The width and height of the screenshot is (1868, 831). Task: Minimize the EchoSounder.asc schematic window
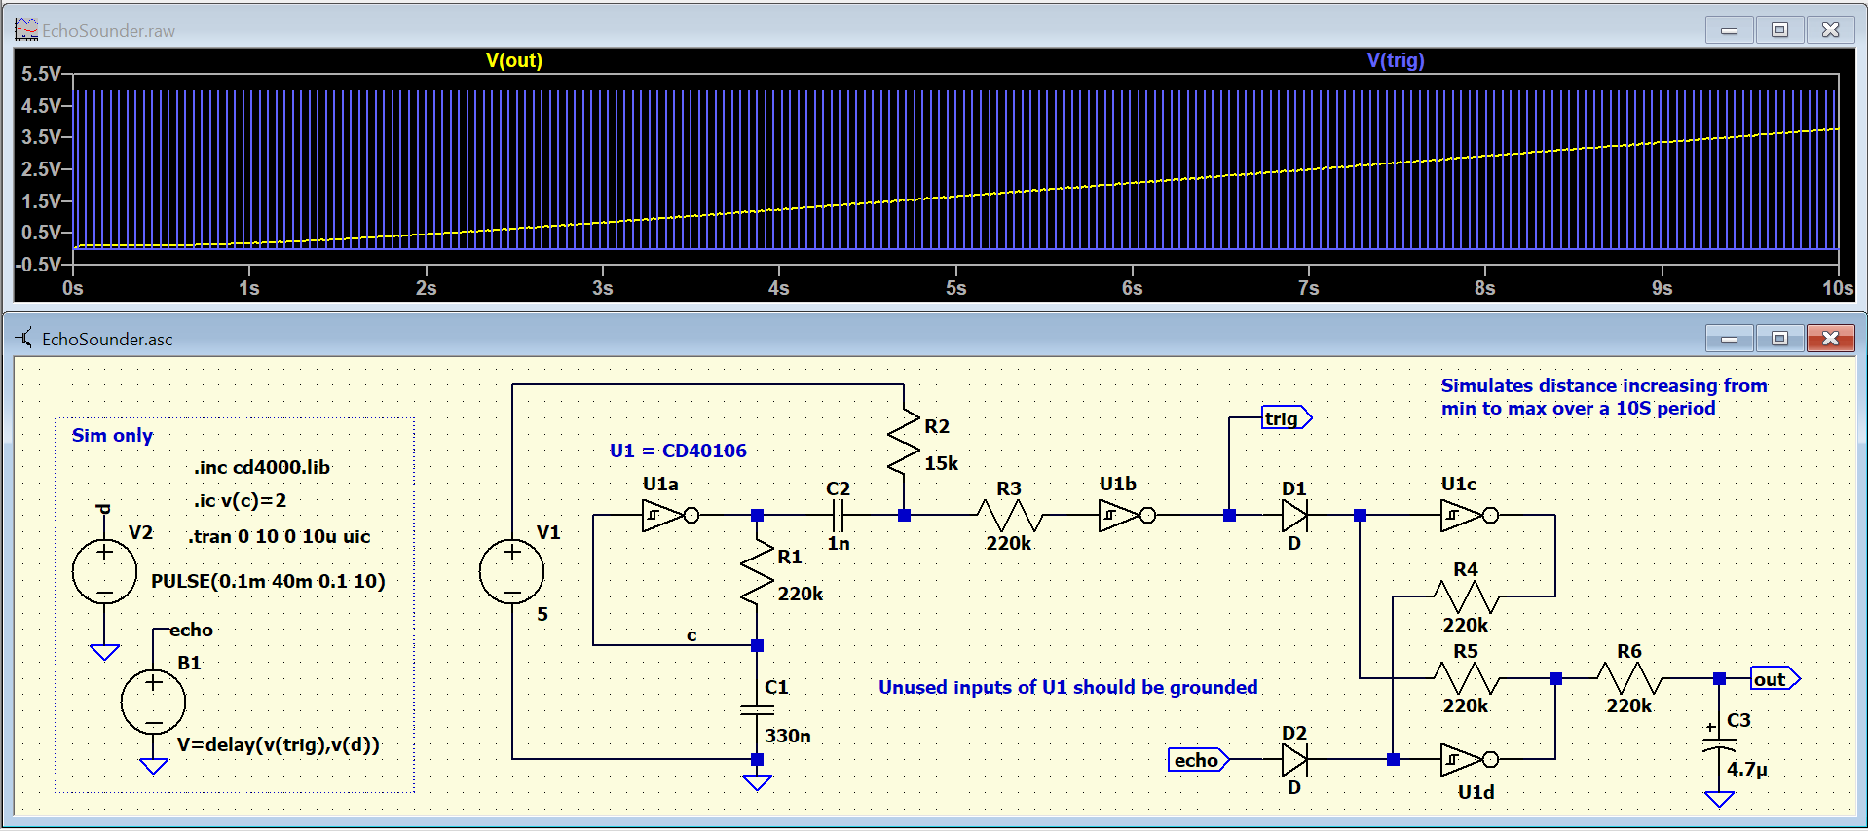click(x=1730, y=339)
